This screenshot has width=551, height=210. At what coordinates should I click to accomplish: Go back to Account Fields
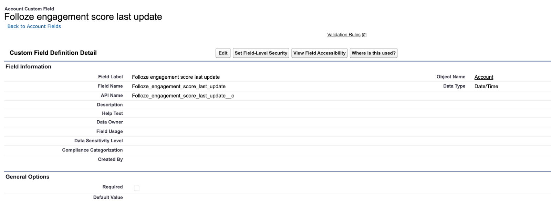click(34, 26)
